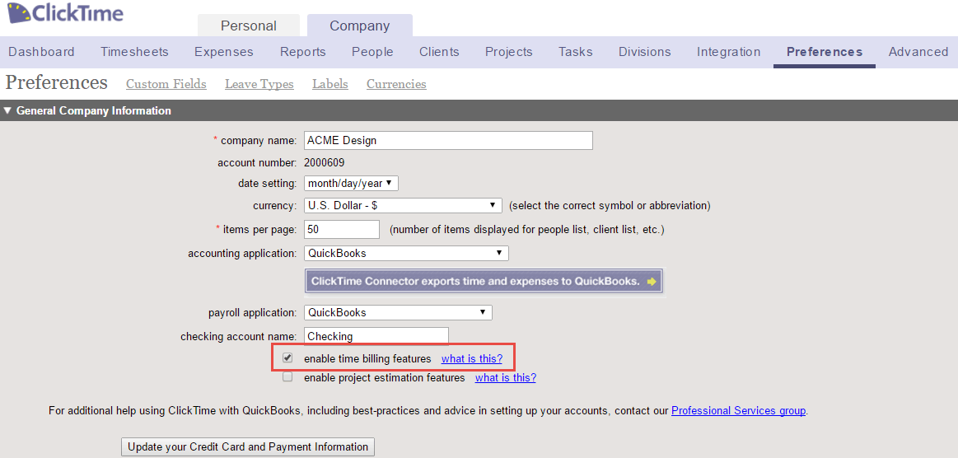The image size is (958, 458).
Task: Switch to the Company tab
Action: [x=360, y=26]
